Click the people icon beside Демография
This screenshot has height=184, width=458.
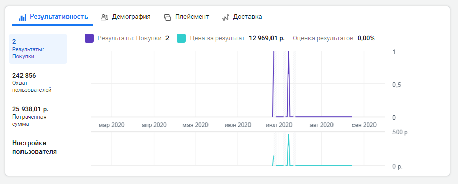[105, 17]
